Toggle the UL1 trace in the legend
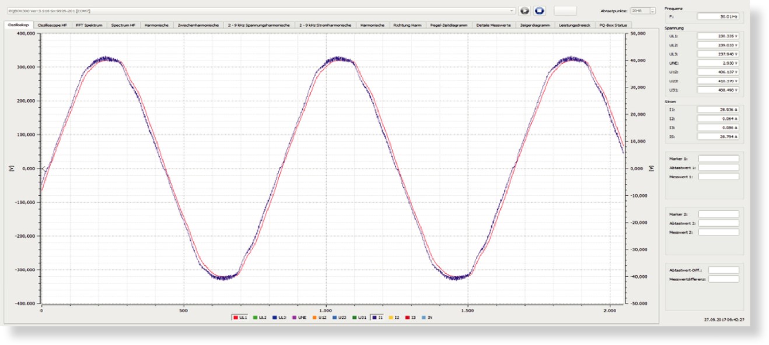 click(x=240, y=318)
